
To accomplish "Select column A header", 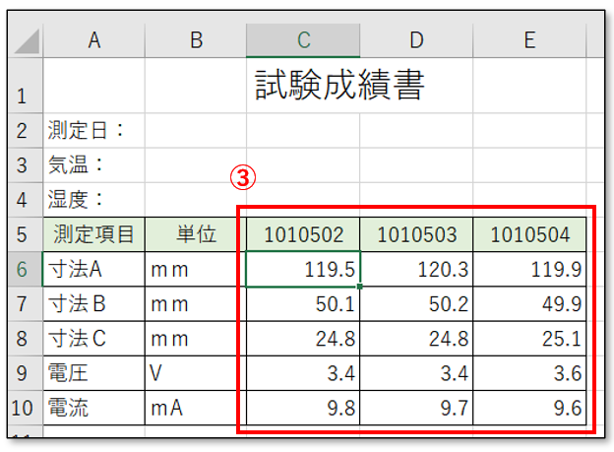I will tap(94, 39).
